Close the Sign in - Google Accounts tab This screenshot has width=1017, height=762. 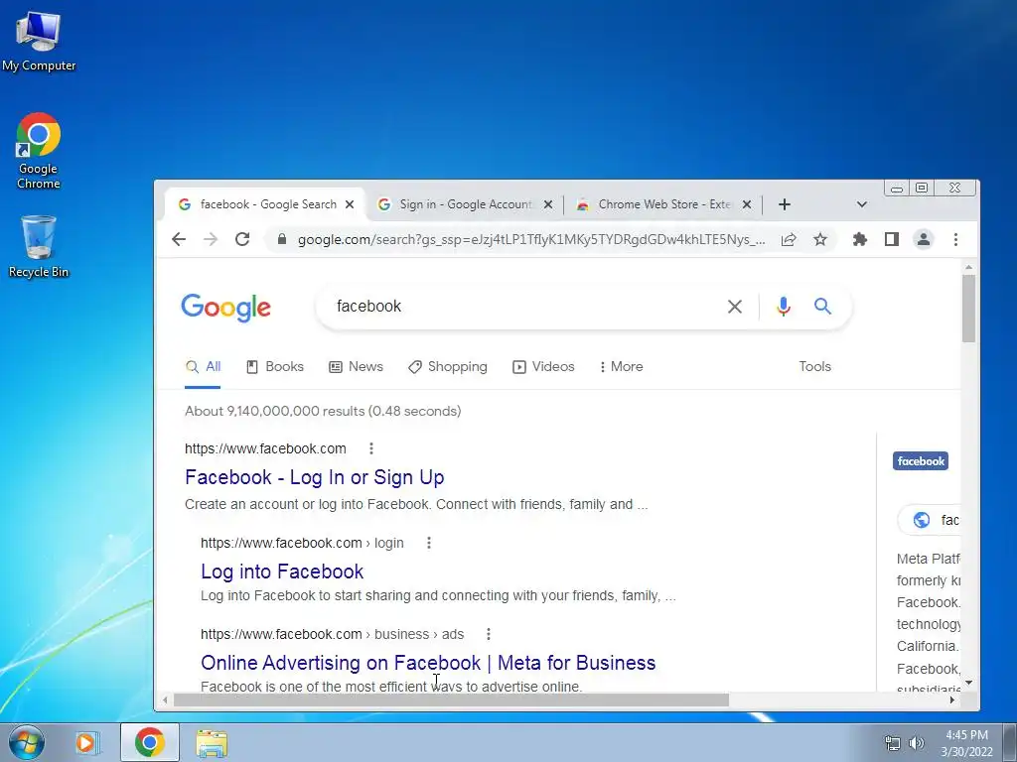(x=548, y=204)
